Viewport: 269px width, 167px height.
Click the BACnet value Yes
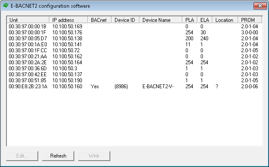click(x=95, y=86)
